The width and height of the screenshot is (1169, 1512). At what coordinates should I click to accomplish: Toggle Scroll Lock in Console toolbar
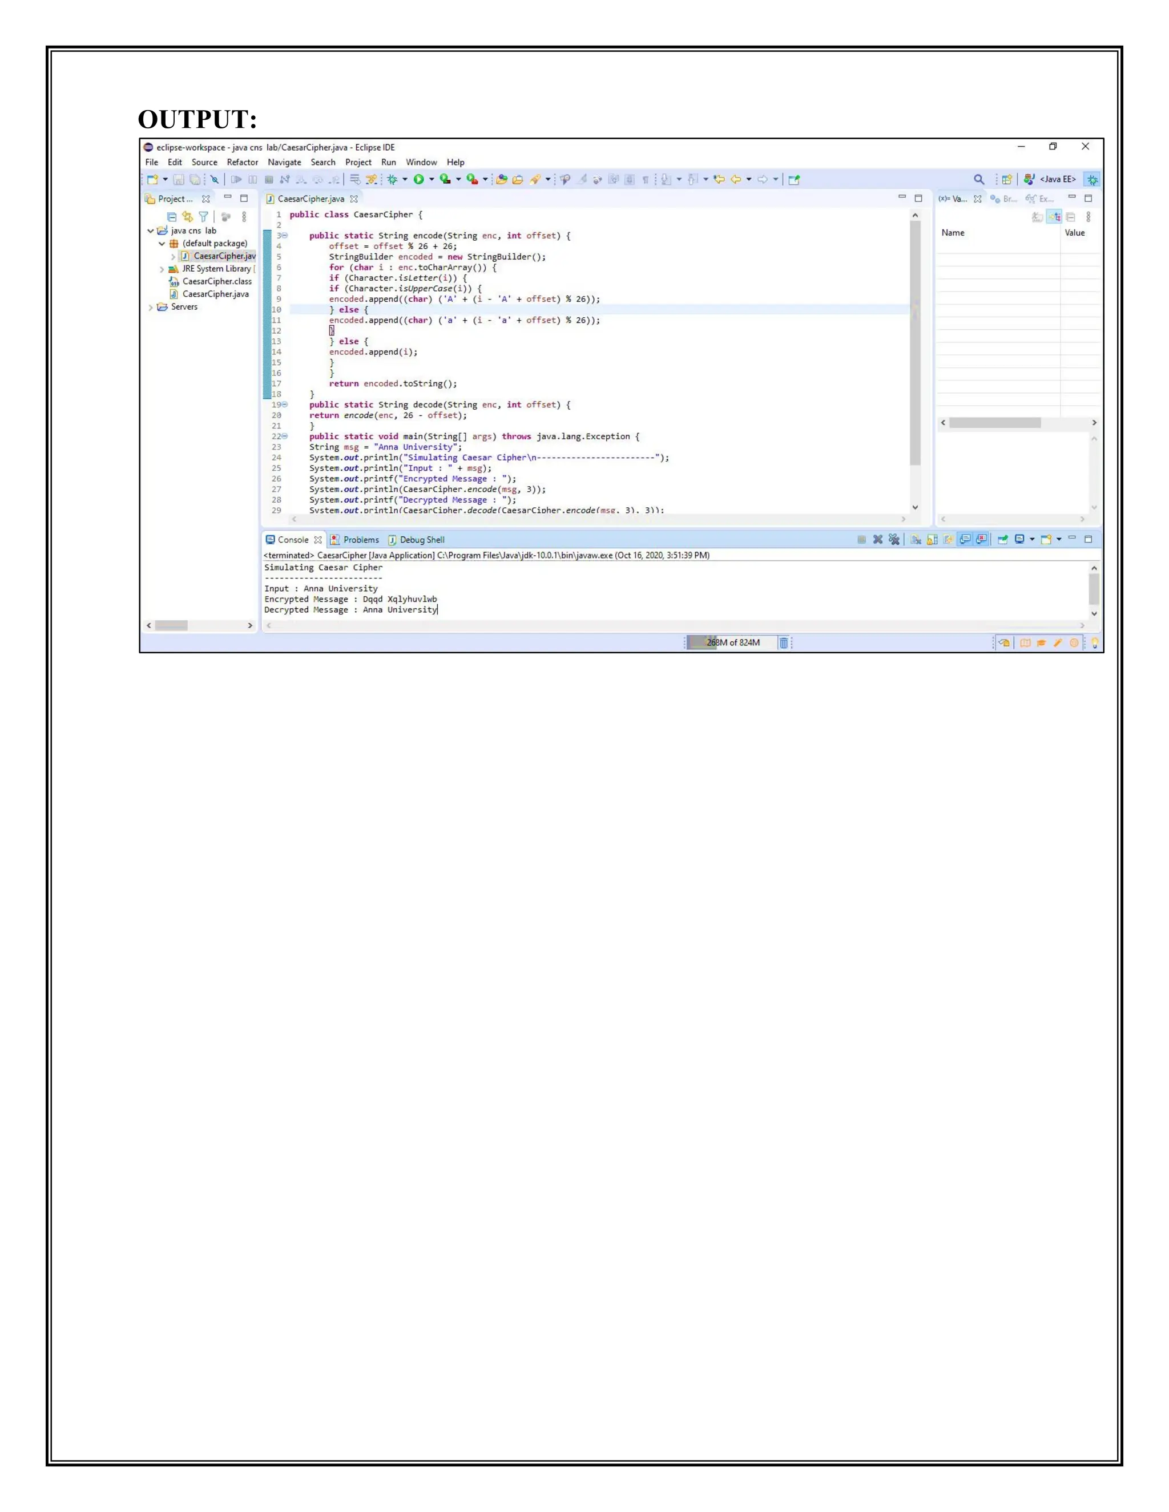932,539
